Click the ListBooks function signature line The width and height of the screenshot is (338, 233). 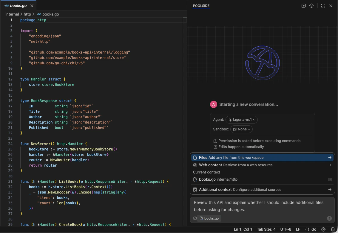(95, 182)
